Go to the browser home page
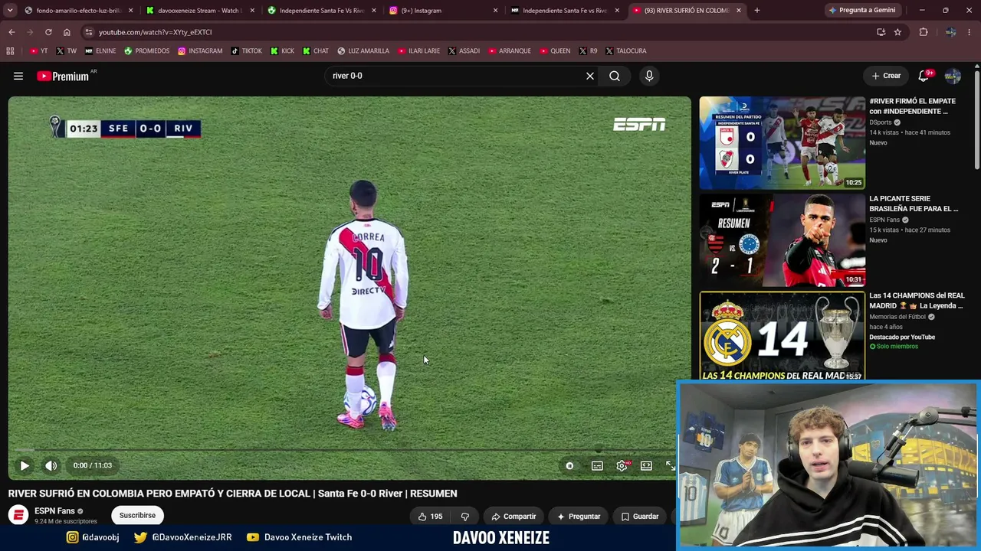 pyautogui.click(x=67, y=32)
